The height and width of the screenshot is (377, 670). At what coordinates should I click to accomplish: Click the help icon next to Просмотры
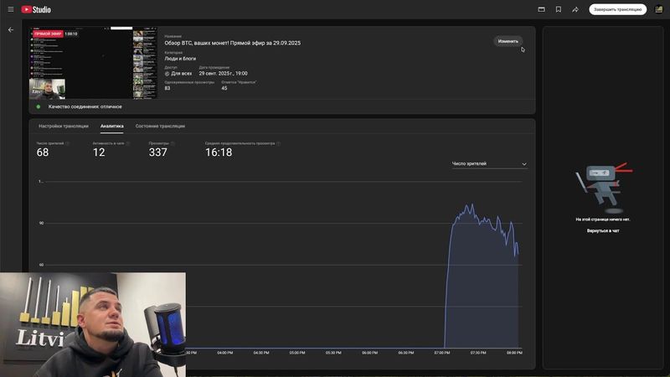(174, 143)
